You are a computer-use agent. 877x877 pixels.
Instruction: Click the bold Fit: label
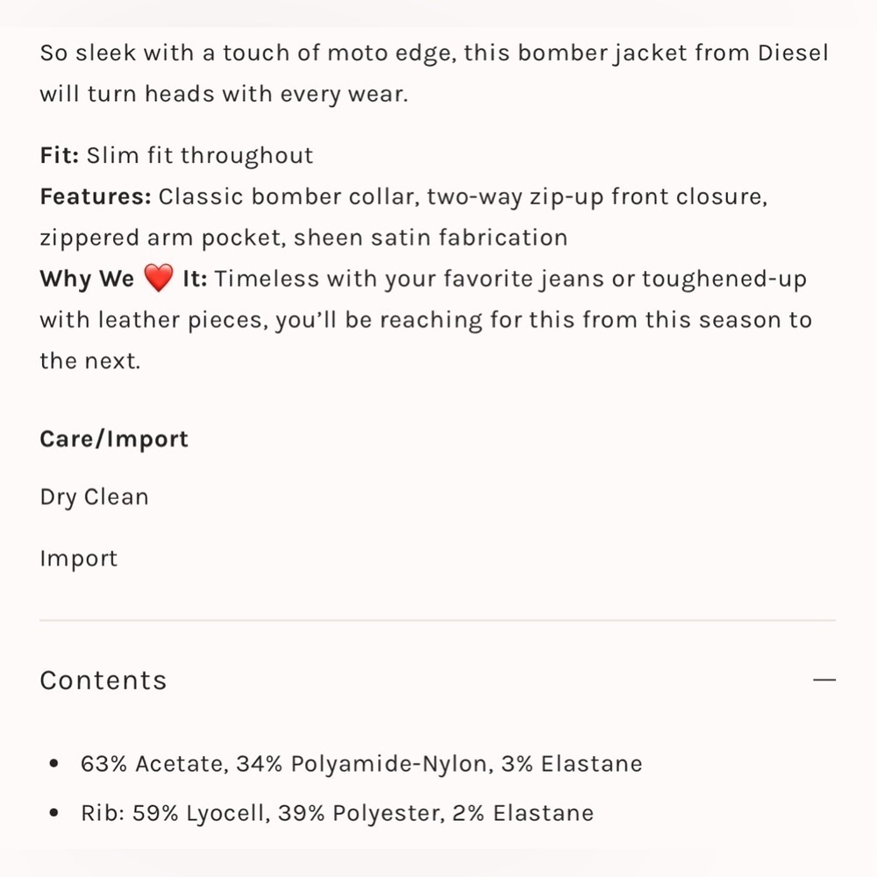click(60, 155)
